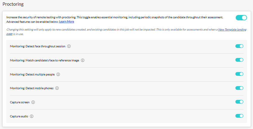The height and width of the screenshot is (129, 253).
Task: Toggle the Capture audio switch
Action: pyautogui.click(x=239, y=116)
